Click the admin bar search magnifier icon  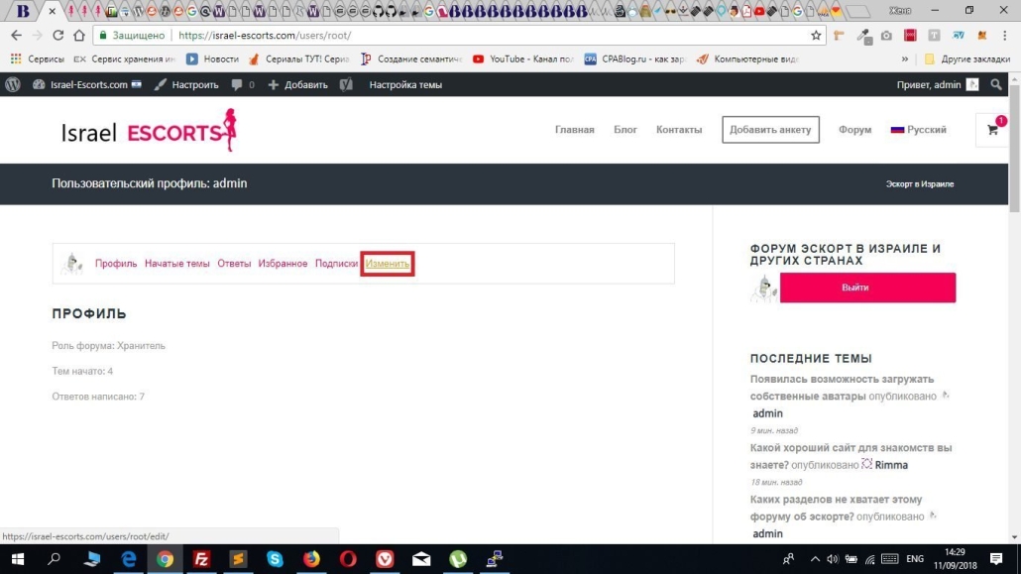pos(996,84)
